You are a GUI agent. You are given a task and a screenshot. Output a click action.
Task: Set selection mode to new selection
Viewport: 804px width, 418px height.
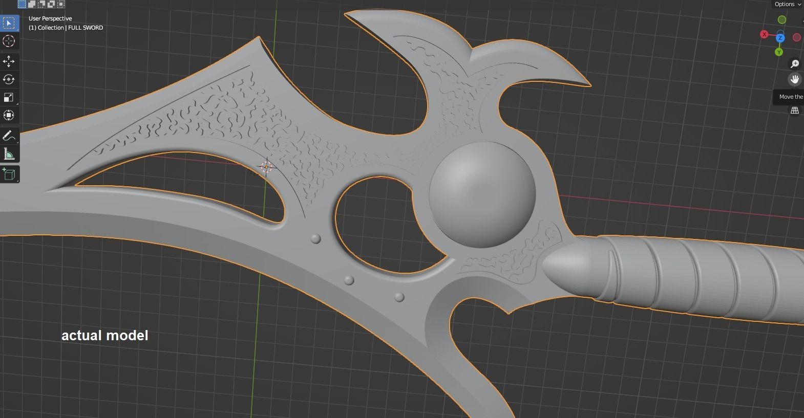(22, 4)
